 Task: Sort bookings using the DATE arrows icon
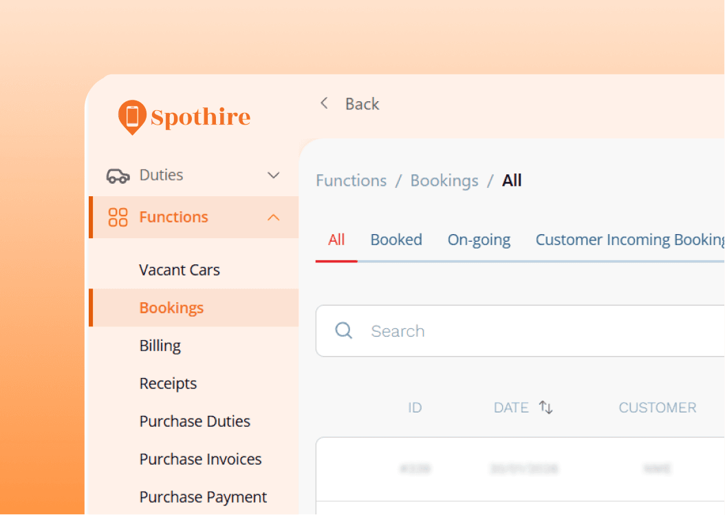pyautogui.click(x=546, y=408)
